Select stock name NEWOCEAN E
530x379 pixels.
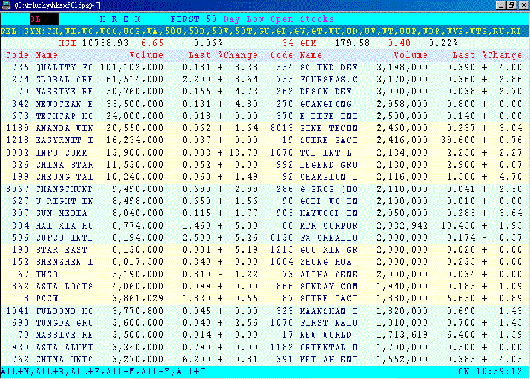click(64, 104)
